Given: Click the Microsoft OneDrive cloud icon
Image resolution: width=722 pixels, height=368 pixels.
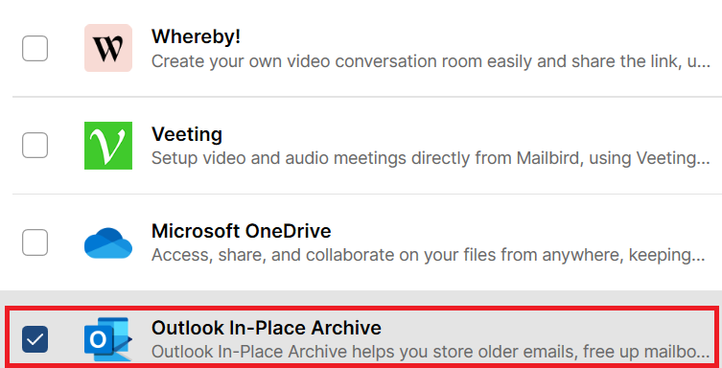Looking at the screenshot, I should 108,242.
